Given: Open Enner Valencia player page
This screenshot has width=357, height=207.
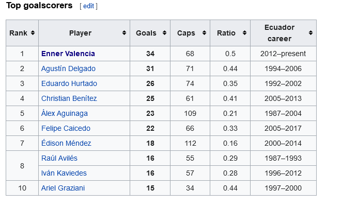Looking at the screenshot, I should coord(68,54).
